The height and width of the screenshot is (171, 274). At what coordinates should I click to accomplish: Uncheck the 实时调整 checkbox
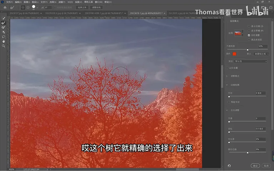249,35
